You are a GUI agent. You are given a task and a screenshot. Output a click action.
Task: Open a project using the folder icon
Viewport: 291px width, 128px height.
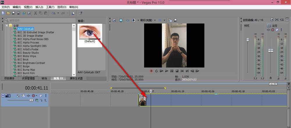(8, 13)
